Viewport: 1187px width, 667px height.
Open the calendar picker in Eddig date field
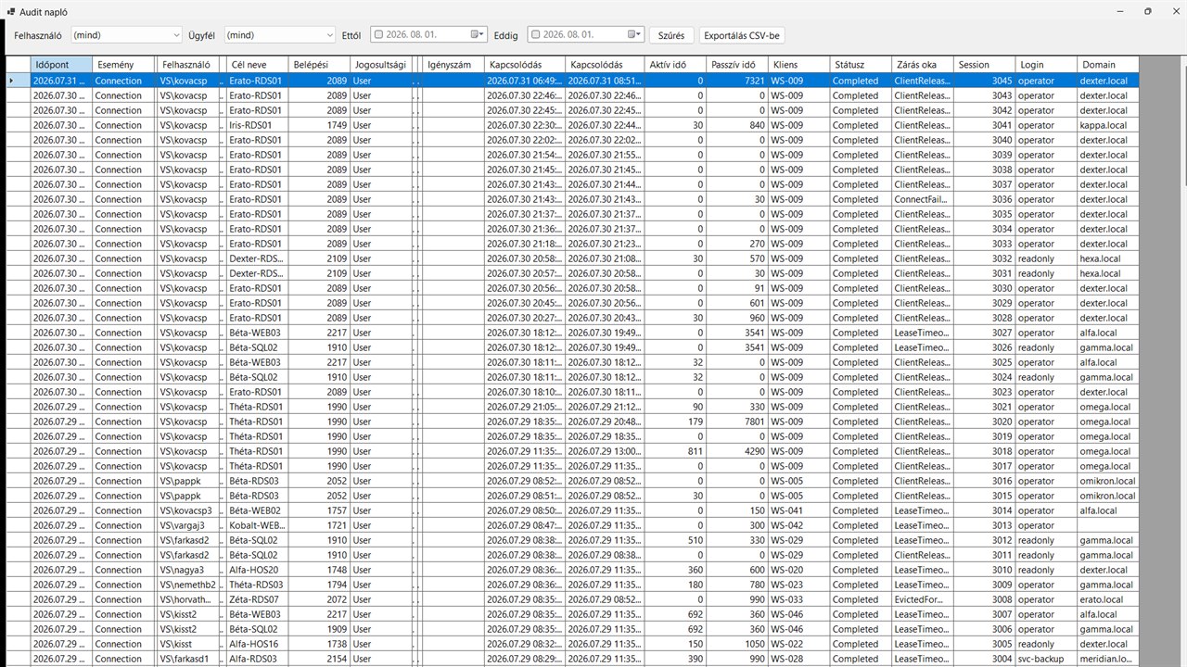635,34
